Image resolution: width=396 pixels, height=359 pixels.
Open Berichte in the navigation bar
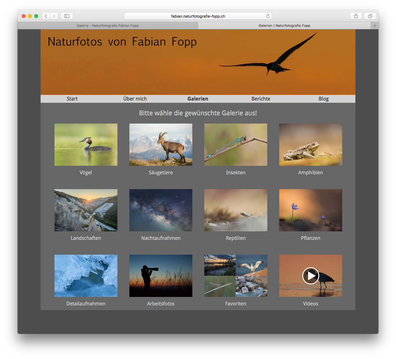click(261, 99)
